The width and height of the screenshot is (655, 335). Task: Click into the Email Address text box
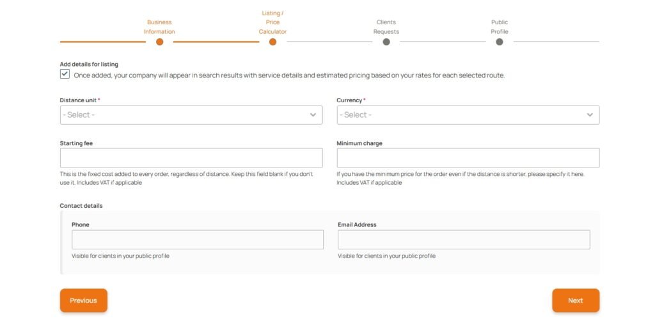[464, 240]
